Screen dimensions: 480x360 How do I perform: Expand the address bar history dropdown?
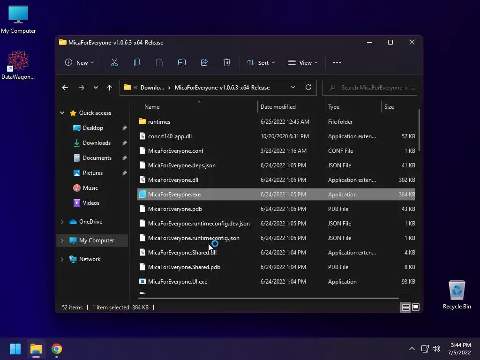293,87
